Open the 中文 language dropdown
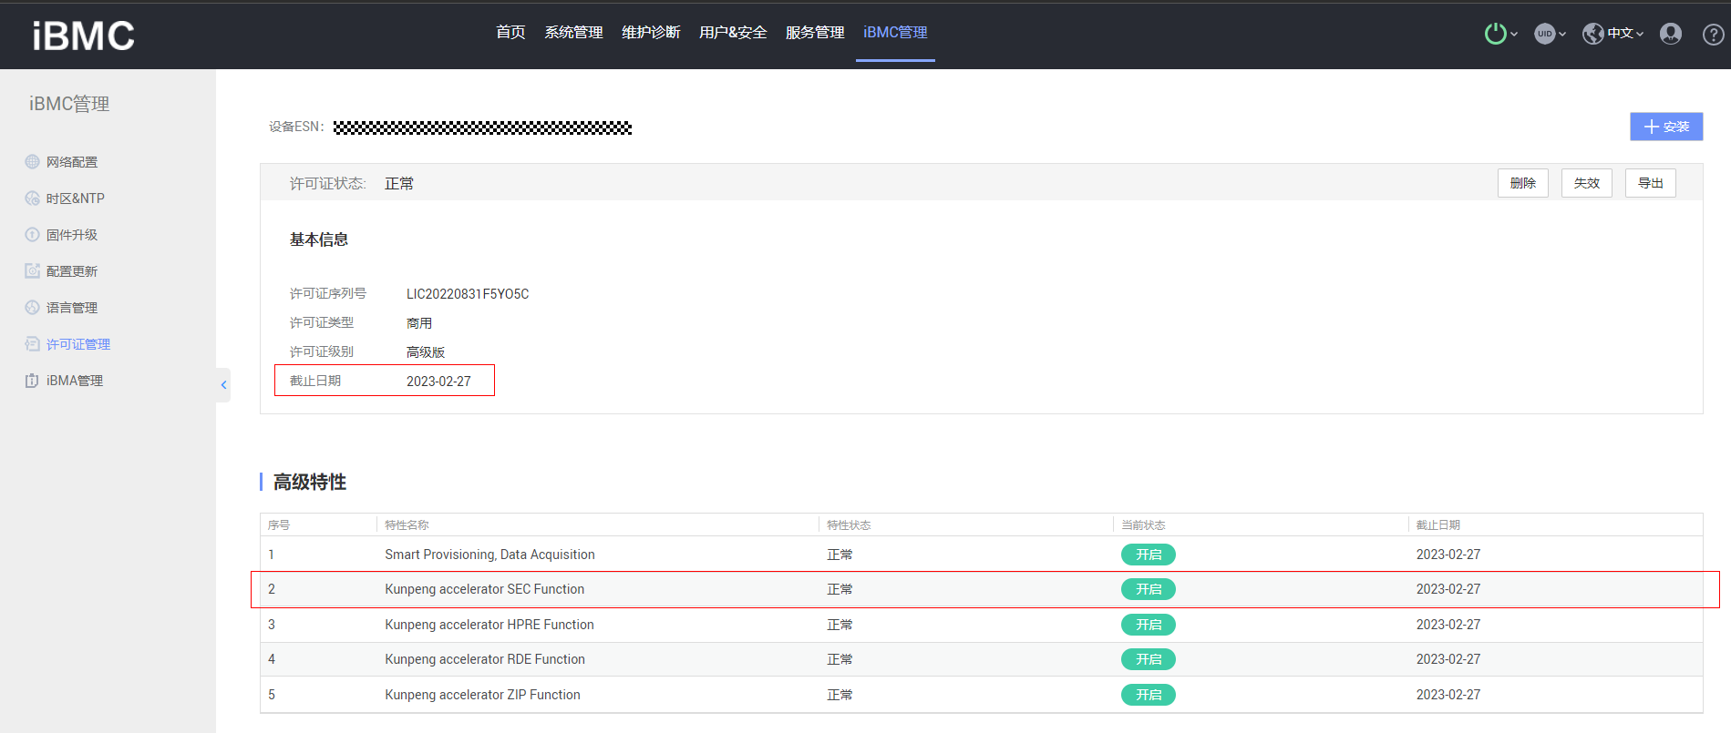Image resolution: width=1731 pixels, height=733 pixels. [x=1625, y=34]
